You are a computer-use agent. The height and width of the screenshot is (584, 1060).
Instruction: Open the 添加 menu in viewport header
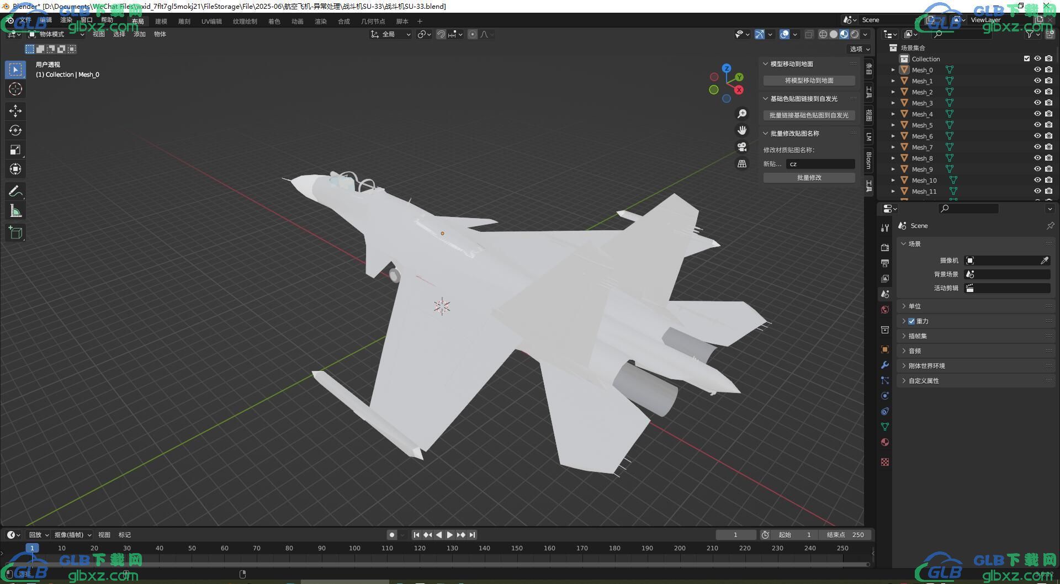[x=139, y=34]
